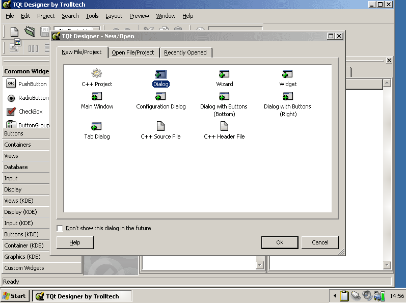Image resolution: width=406 pixels, height=303 pixels.
Task: Switch to the New File/Project tab
Action: point(82,52)
